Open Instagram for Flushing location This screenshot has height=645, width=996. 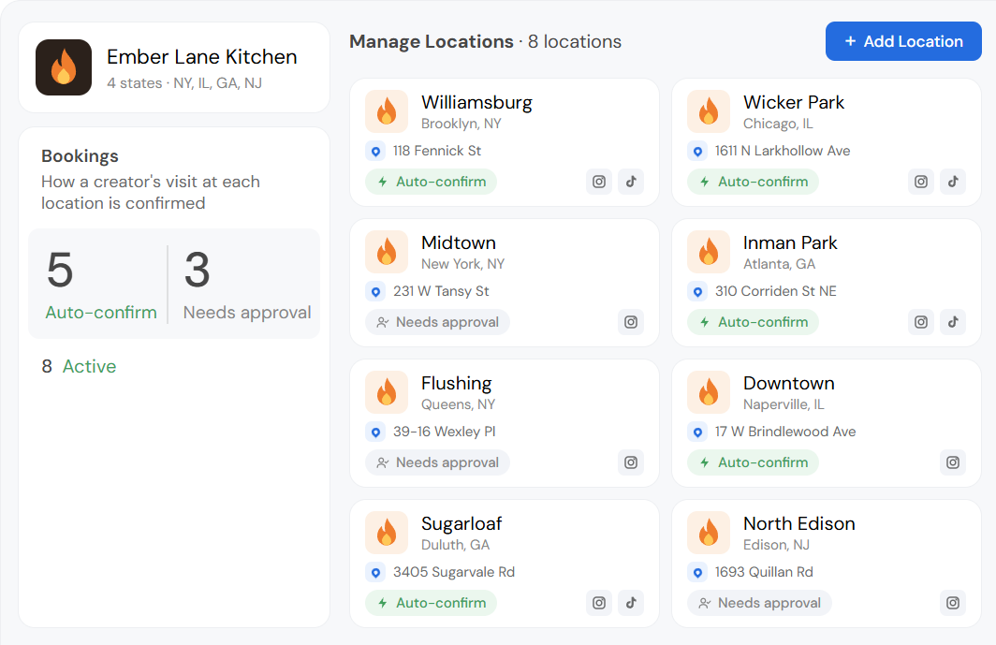click(x=631, y=462)
